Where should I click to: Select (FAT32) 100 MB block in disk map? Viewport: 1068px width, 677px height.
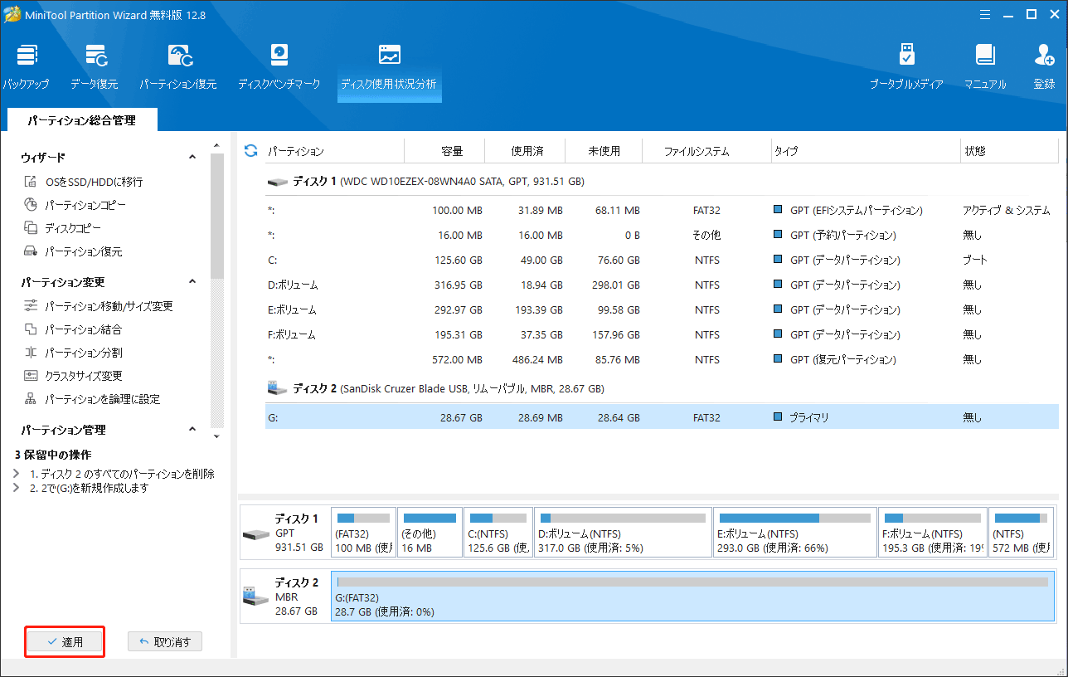pyautogui.click(x=363, y=533)
